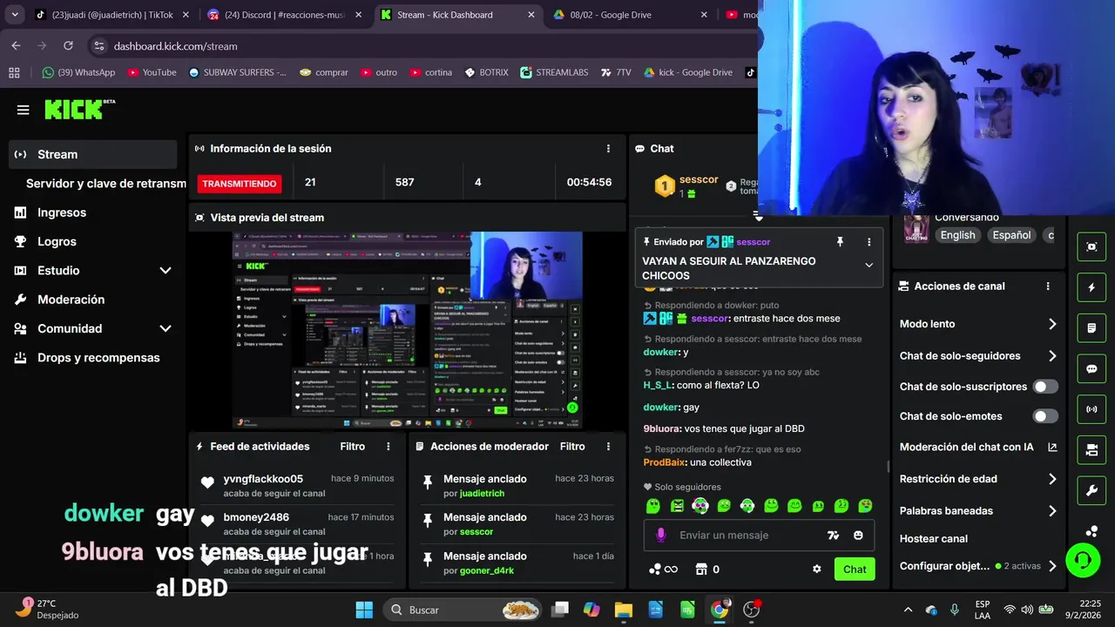Click the Español language tag
Image resolution: width=1115 pixels, height=627 pixels.
click(1011, 235)
